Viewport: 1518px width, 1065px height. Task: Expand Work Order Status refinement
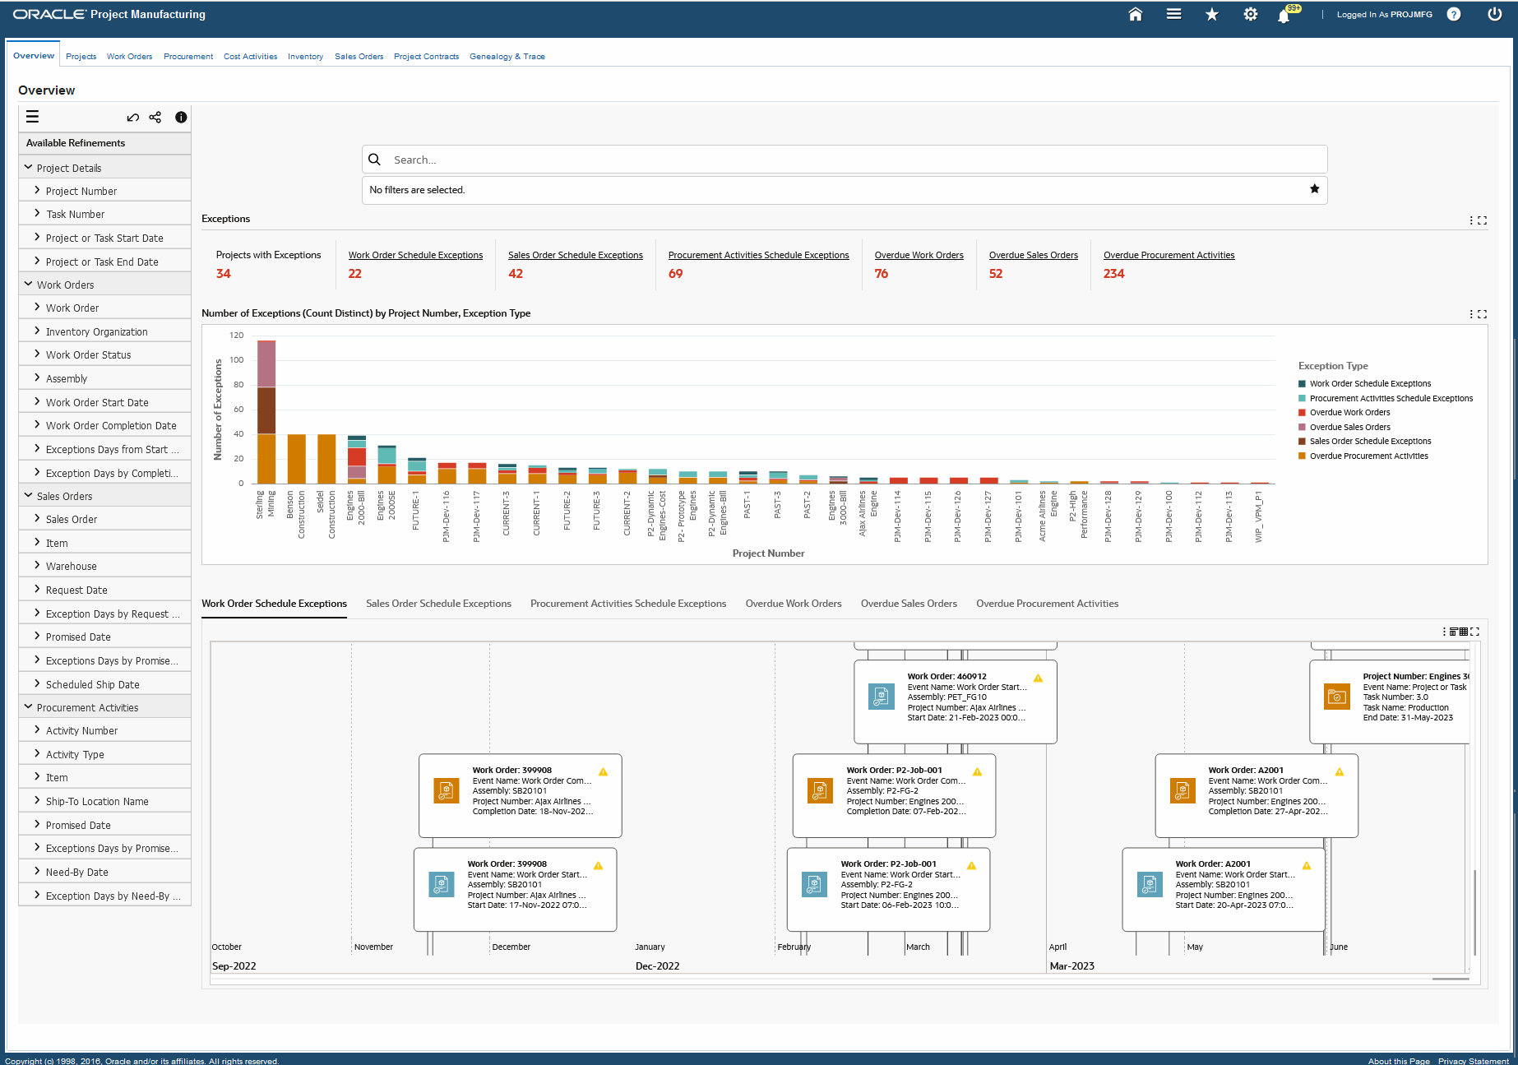pyautogui.click(x=37, y=354)
